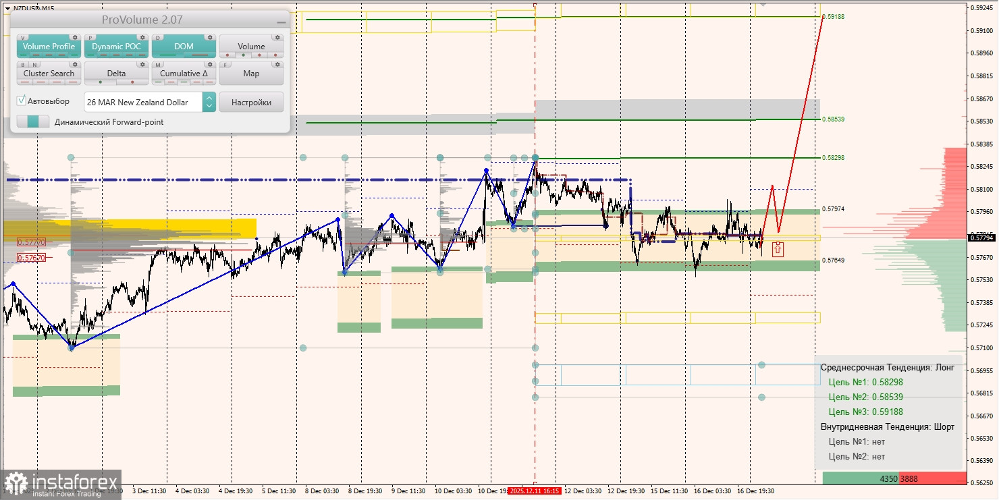
Task: Open the Map settings gear
Action: click(277, 65)
